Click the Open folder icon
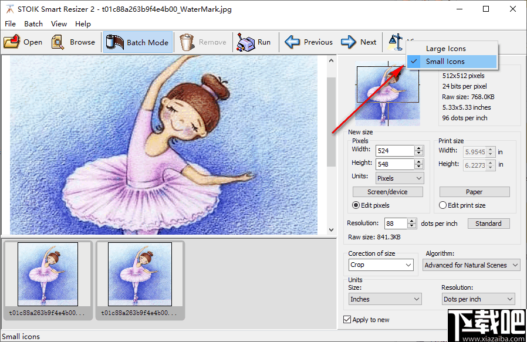Image resolution: width=527 pixels, height=342 pixels. [x=12, y=42]
